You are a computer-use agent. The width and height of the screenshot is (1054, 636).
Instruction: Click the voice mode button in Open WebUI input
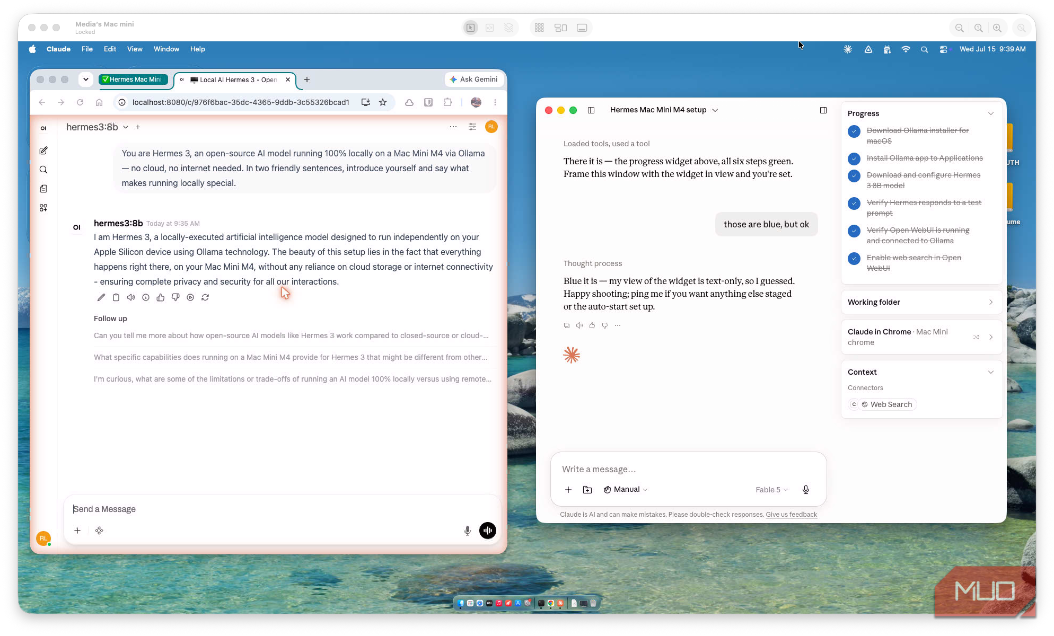(488, 531)
